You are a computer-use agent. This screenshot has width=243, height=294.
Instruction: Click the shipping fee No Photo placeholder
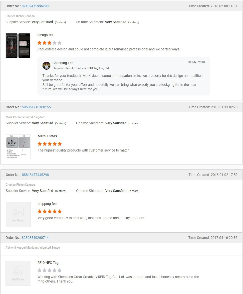(18, 214)
